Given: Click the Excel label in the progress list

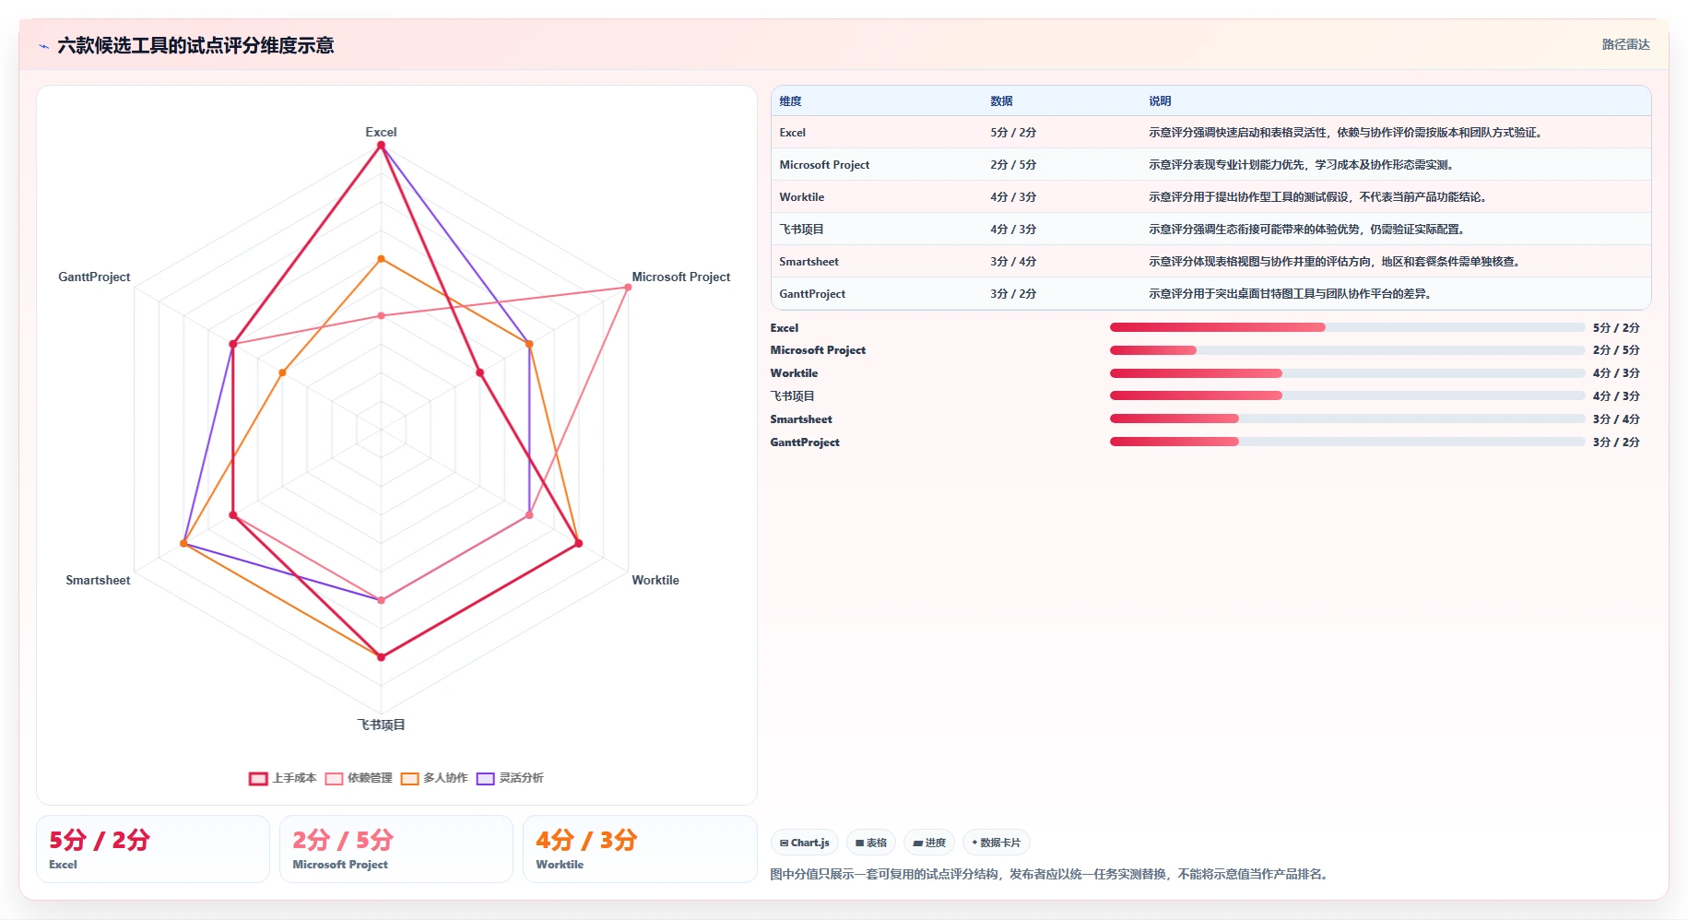Looking at the screenshot, I should (x=785, y=328).
